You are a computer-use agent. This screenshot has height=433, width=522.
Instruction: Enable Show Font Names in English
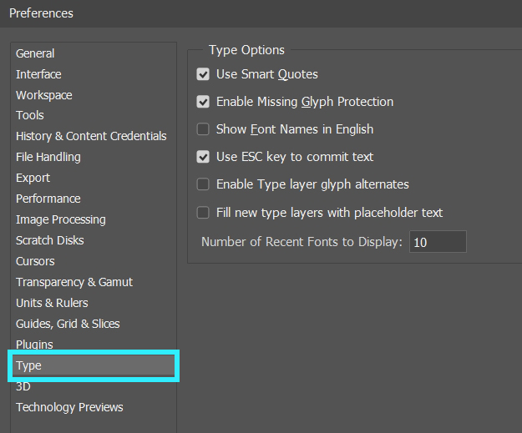tap(203, 129)
